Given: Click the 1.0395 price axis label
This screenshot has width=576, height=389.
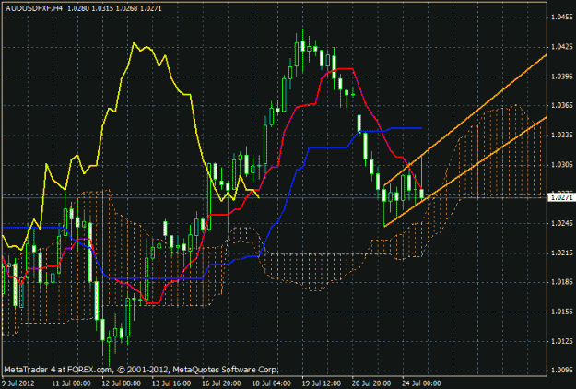Looking at the screenshot, I should click(562, 77).
